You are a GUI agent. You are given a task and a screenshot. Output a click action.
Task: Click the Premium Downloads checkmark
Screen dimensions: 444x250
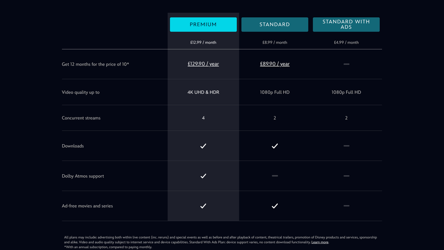click(x=203, y=146)
